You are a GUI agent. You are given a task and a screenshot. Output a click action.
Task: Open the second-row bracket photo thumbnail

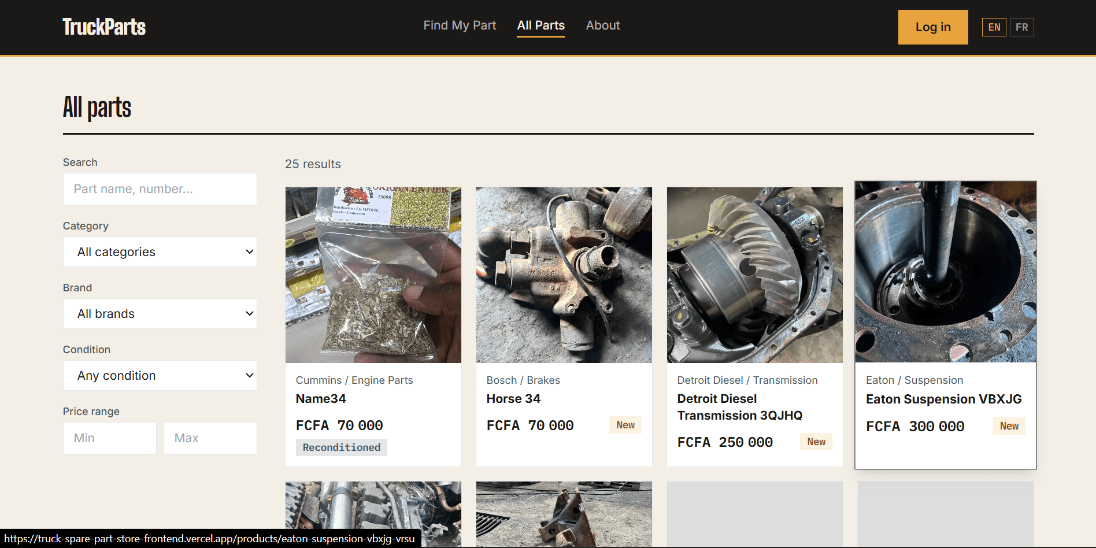564,514
